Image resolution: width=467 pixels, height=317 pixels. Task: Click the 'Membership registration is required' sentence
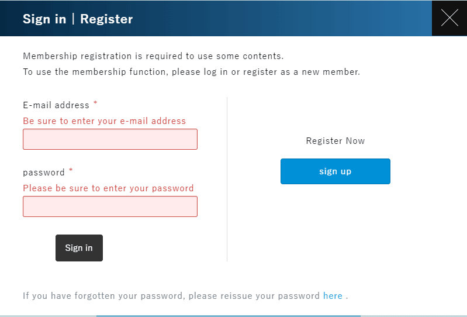pyautogui.click(x=153, y=56)
